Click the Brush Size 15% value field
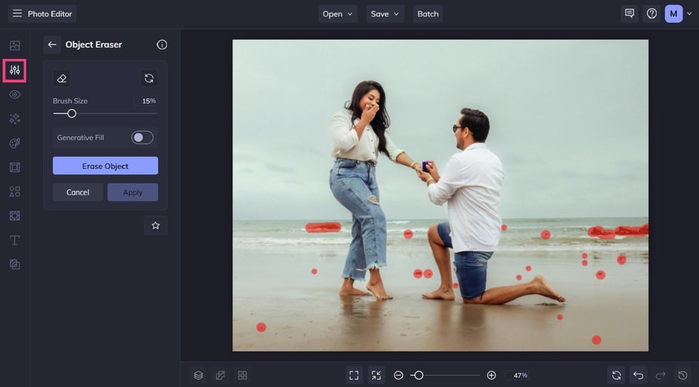This screenshot has width=699, height=387. [x=147, y=101]
